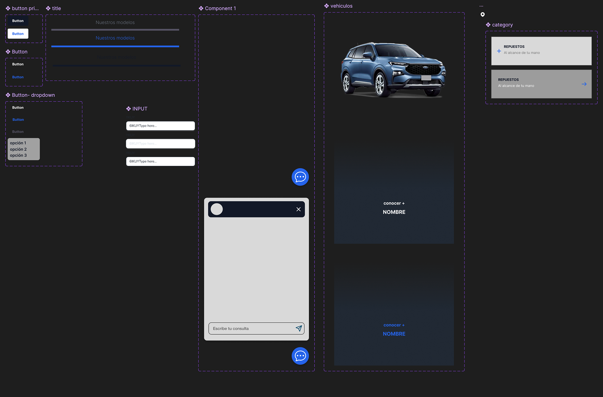This screenshot has height=397, width=603.
Task: Click the lower blue chat bubble icon
Action: 300,356
